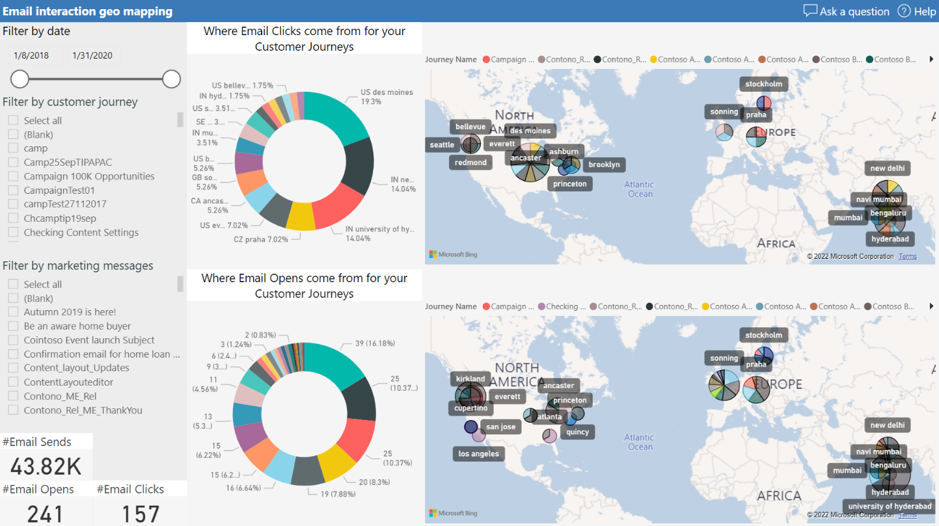Select seattle label on upper map
This screenshot has height=526, width=939.
click(x=442, y=145)
